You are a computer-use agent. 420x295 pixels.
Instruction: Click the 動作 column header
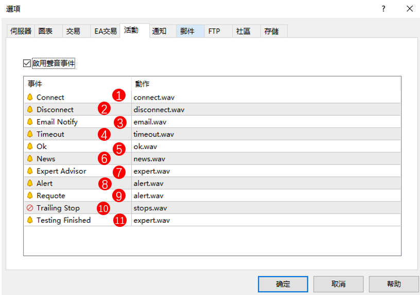coord(266,84)
